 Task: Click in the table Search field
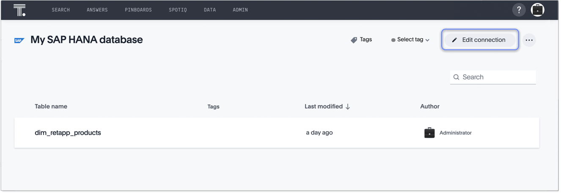click(497, 77)
